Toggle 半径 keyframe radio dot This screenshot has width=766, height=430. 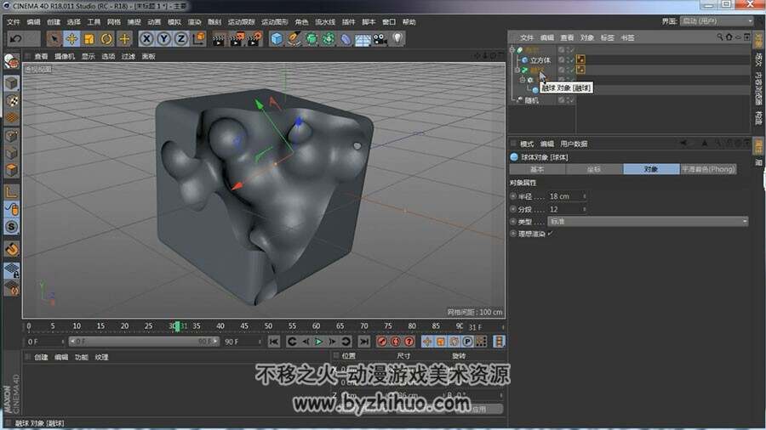[513, 196]
